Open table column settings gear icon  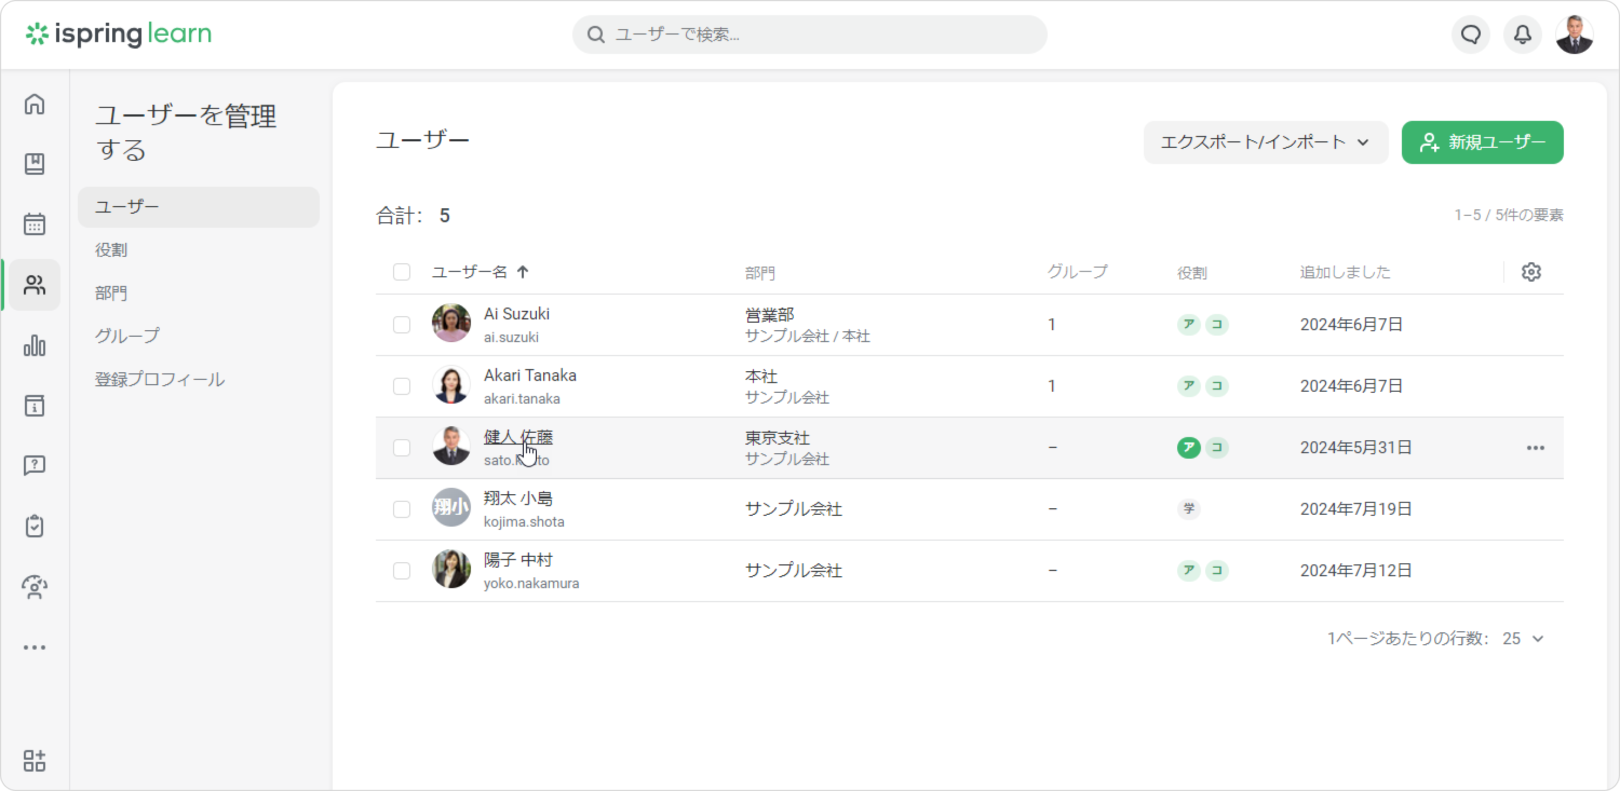pos(1531,272)
